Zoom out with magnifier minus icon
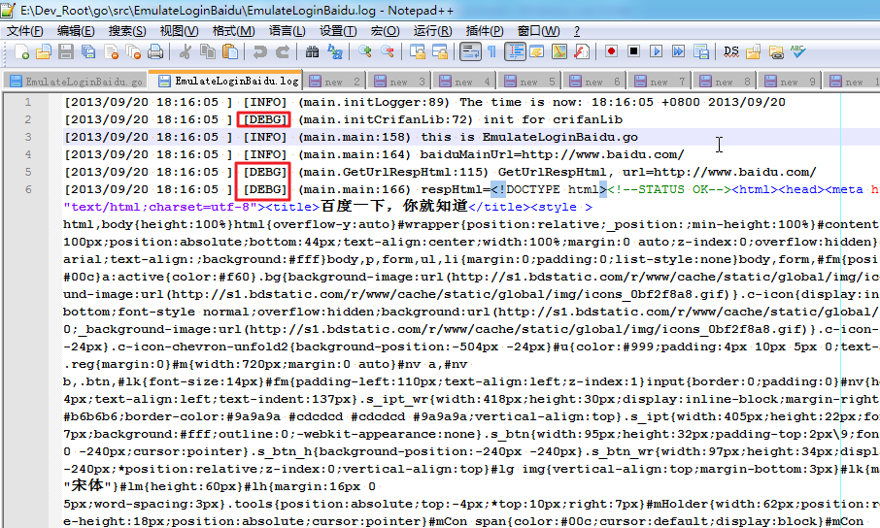The height and width of the screenshot is (528, 880). (x=388, y=52)
